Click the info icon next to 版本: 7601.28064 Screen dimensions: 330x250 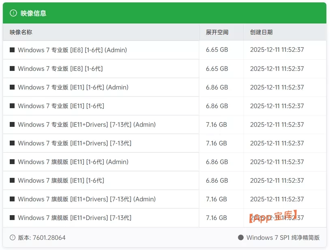pos(13,237)
